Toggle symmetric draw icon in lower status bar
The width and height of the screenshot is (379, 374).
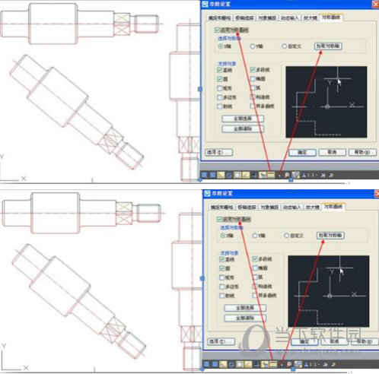pos(273,364)
